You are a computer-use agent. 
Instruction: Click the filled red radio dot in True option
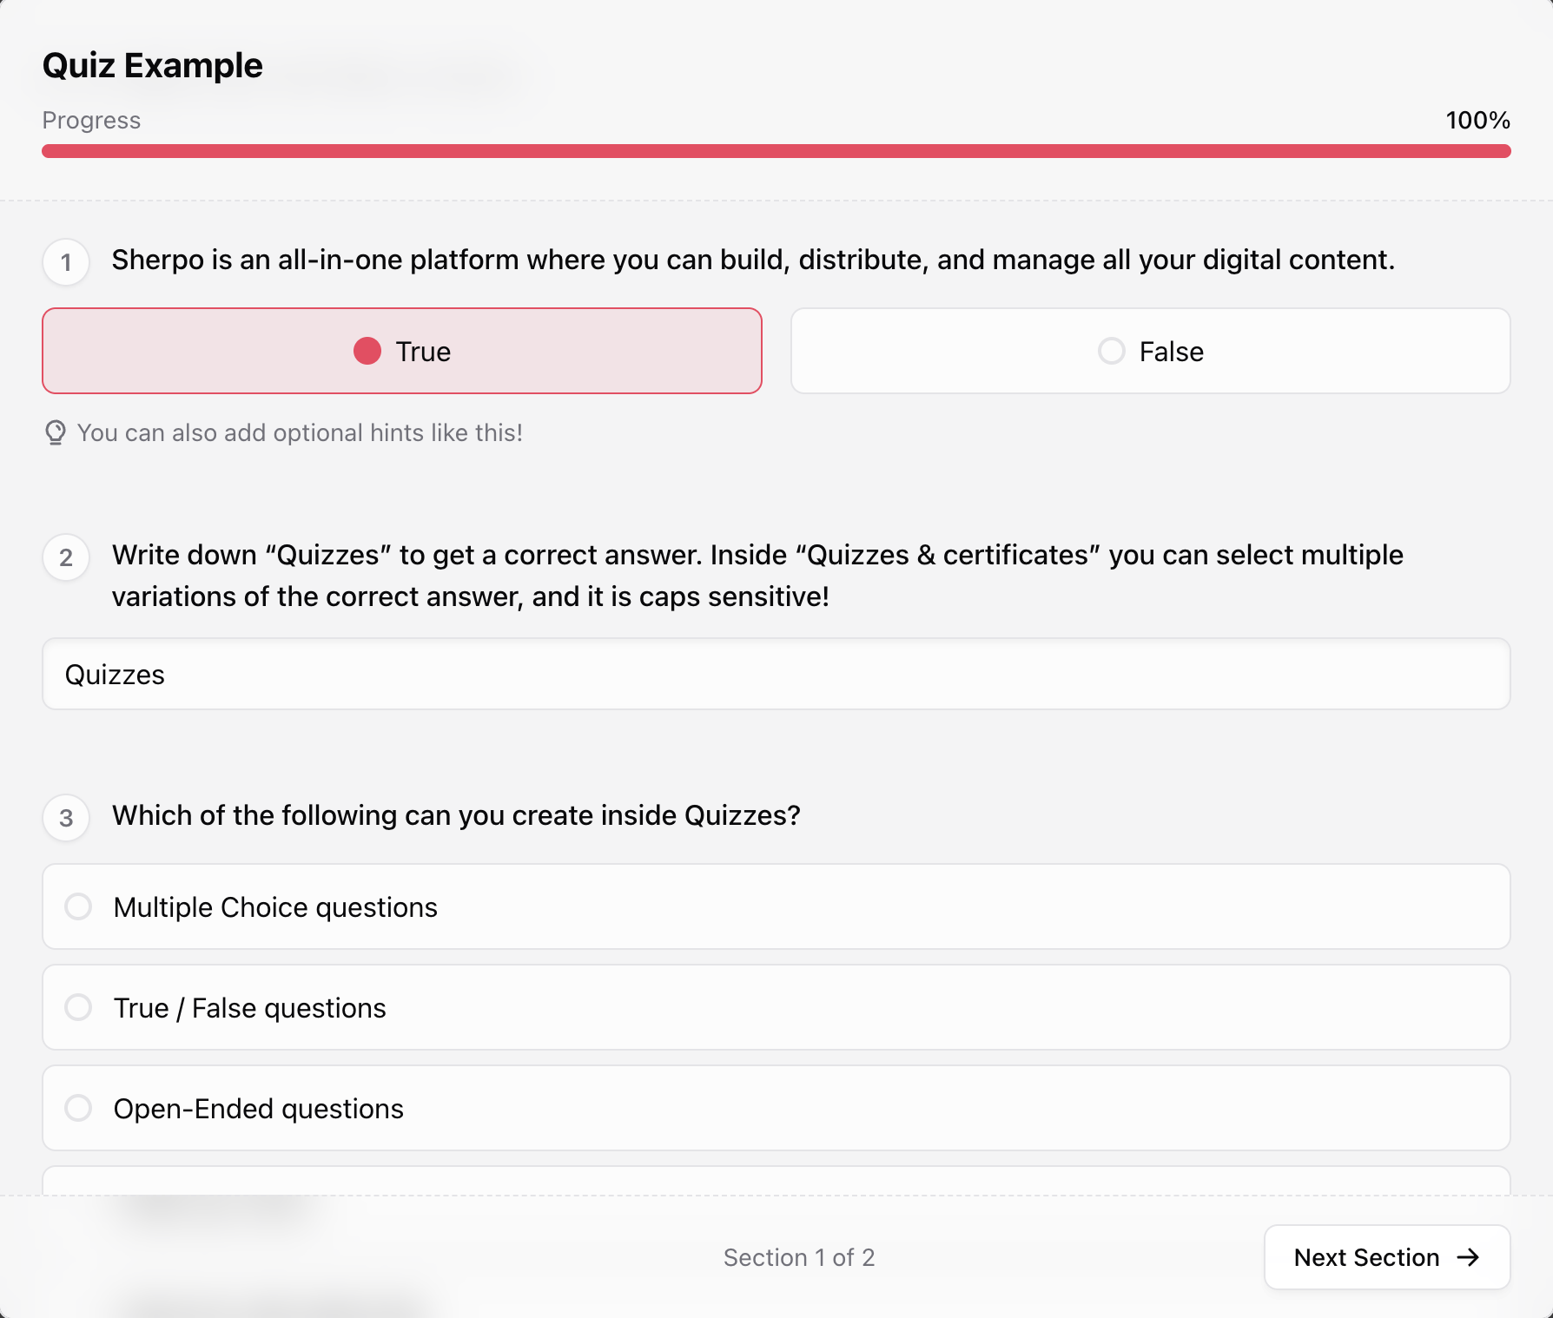pyautogui.click(x=367, y=351)
